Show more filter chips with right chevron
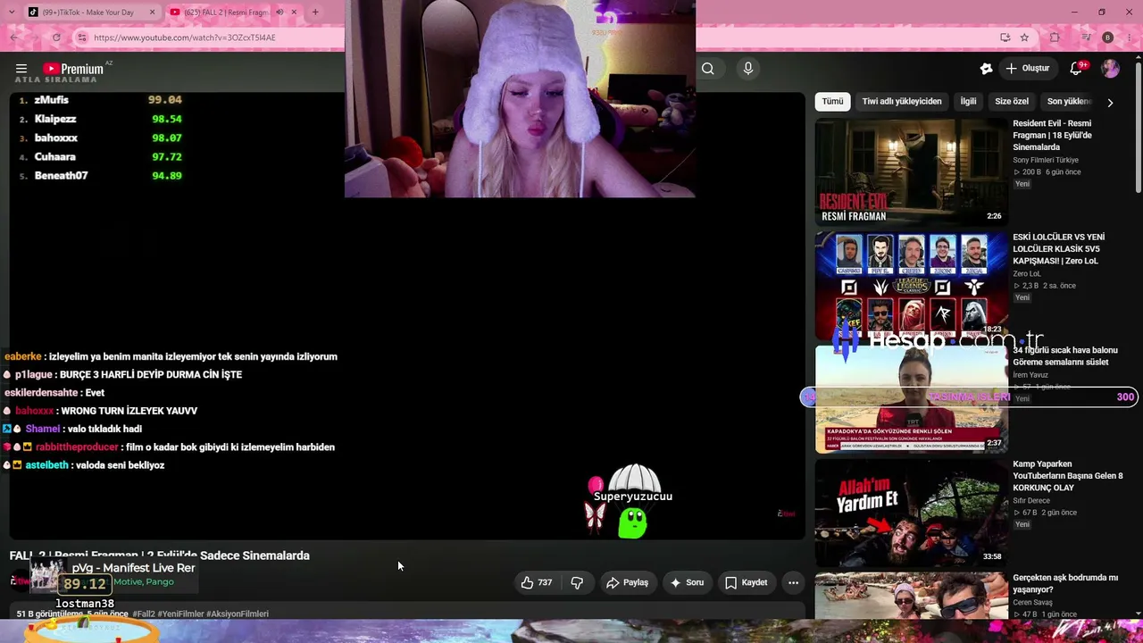This screenshot has height=643, width=1143. tap(1110, 103)
